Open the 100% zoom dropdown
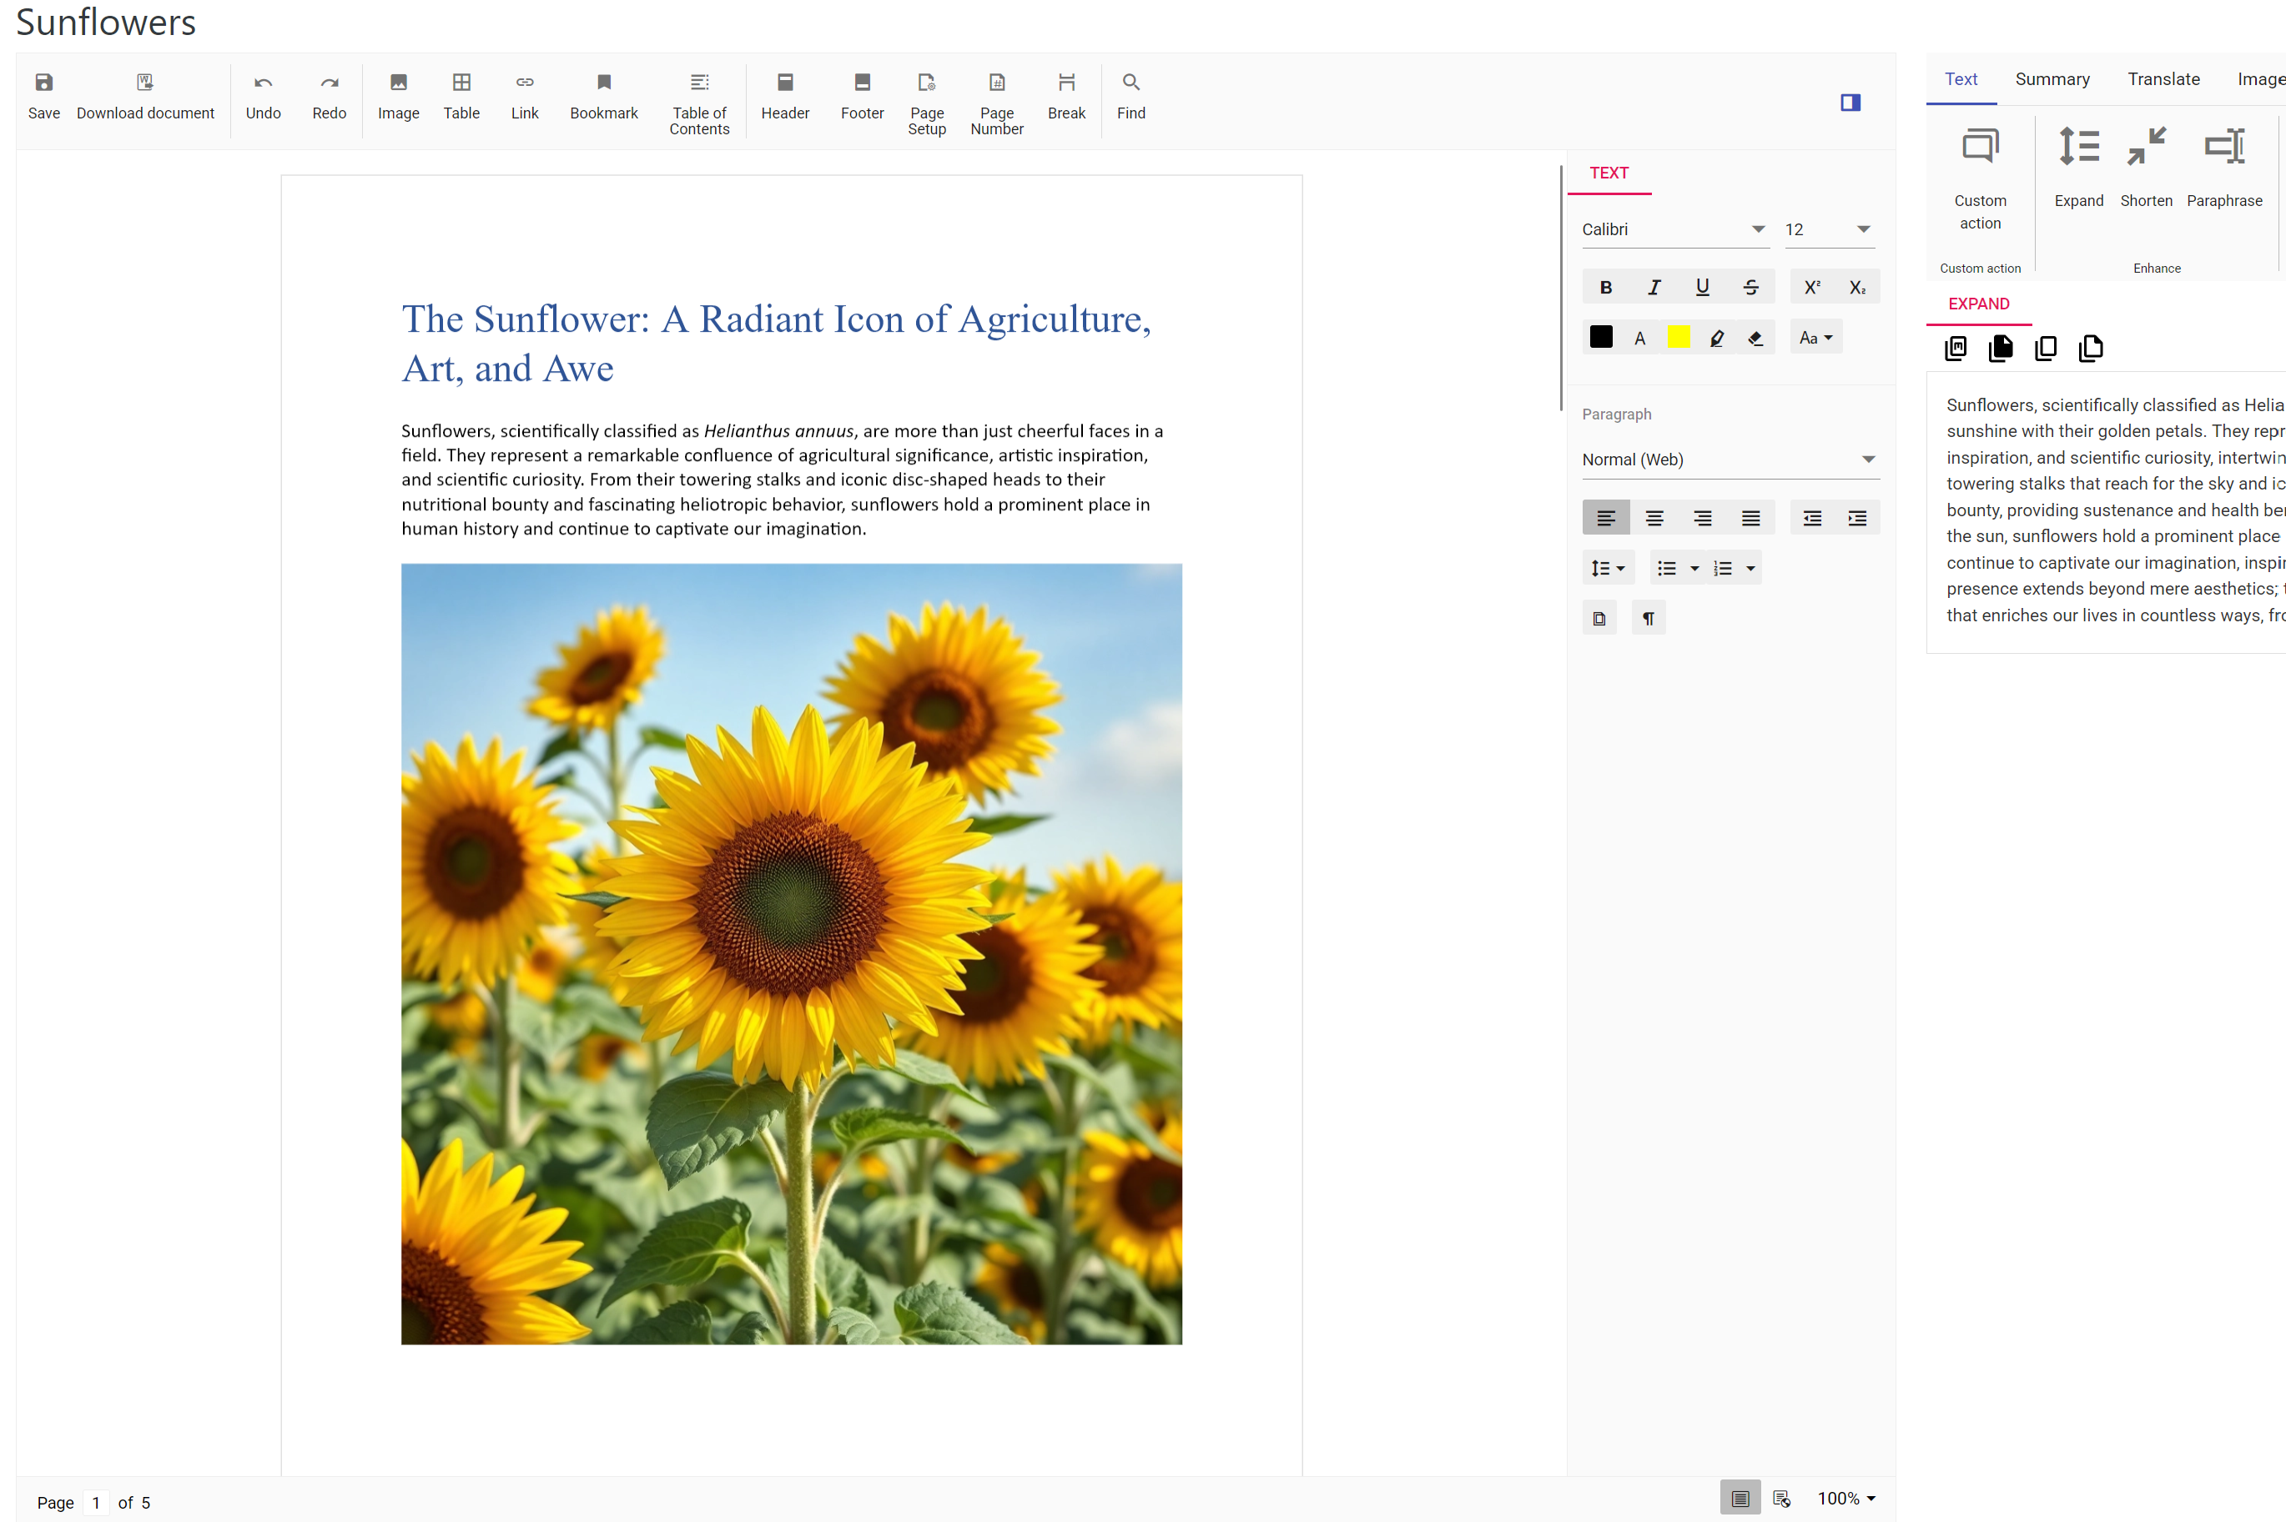The height and width of the screenshot is (1522, 2286). (x=1845, y=1498)
